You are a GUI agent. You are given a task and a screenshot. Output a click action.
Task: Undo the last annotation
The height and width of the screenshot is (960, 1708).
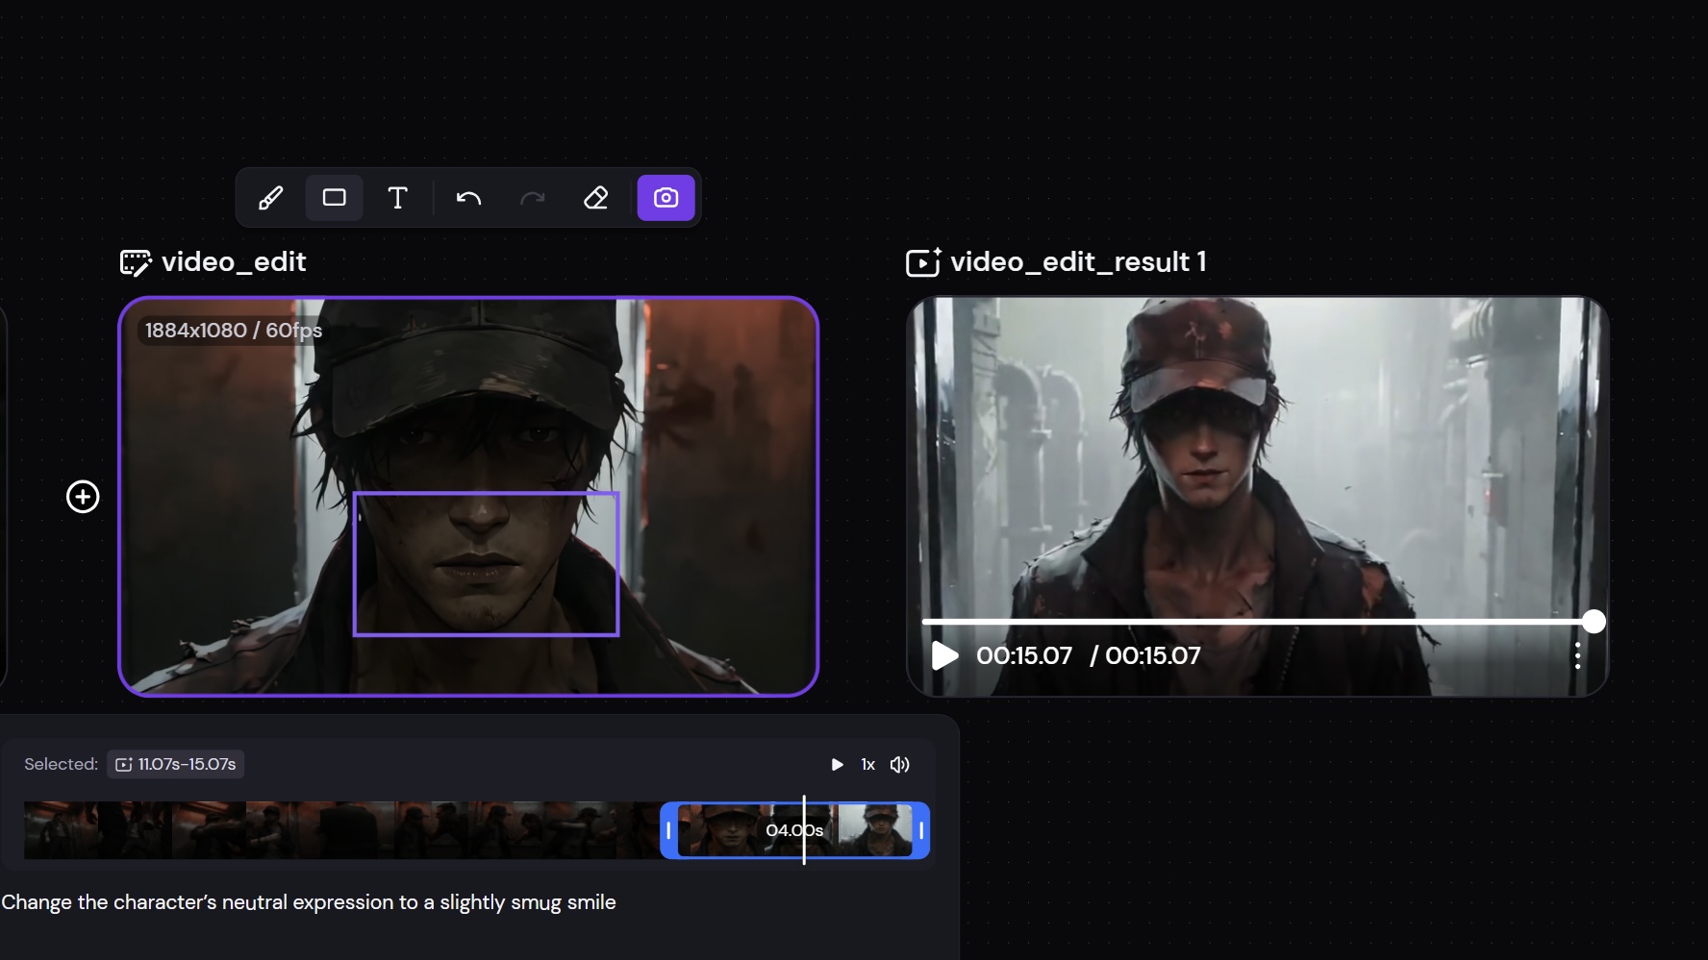tap(468, 198)
